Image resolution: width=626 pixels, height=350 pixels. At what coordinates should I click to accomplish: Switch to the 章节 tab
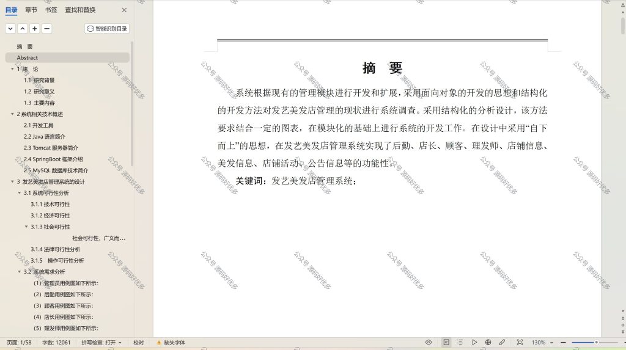pyautogui.click(x=31, y=10)
